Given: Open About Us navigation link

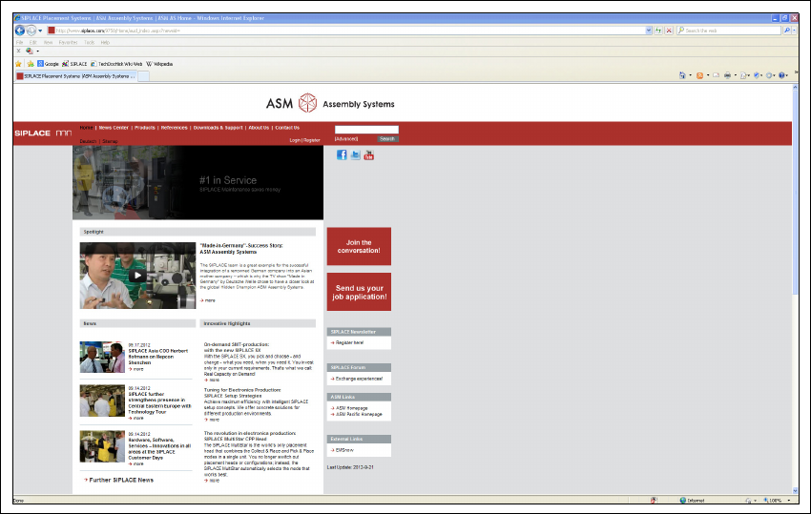Looking at the screenshot, I should (259, 128).
